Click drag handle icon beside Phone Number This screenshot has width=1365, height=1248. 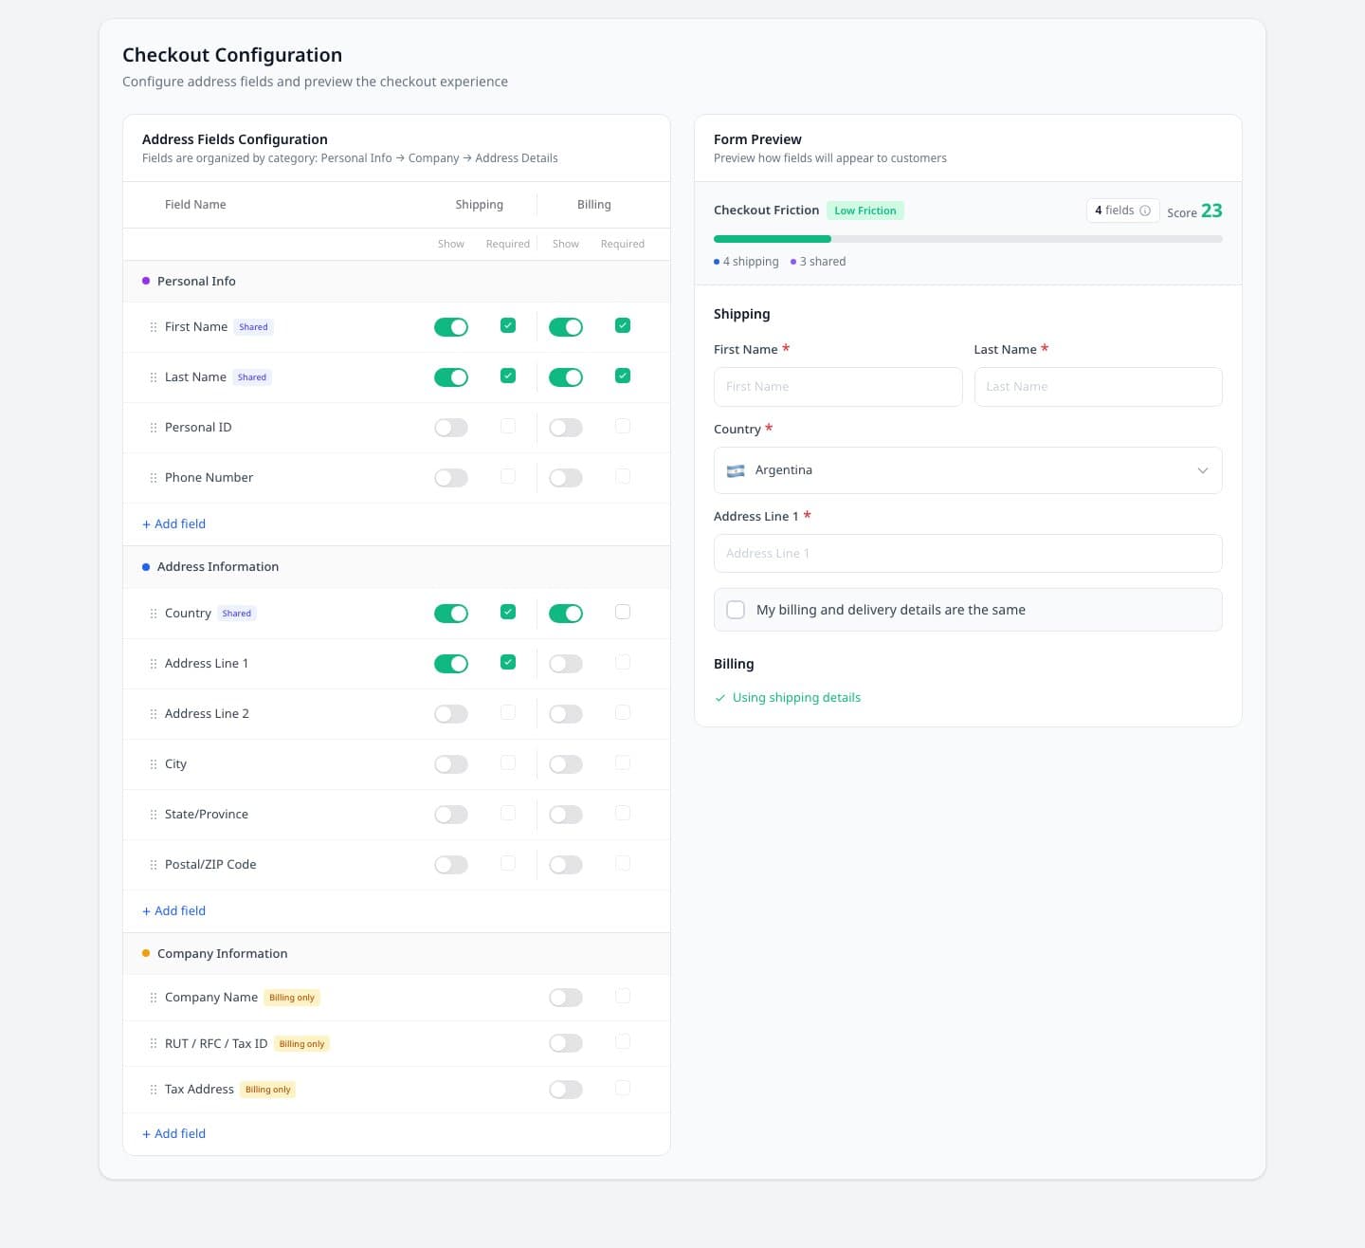coord(154,478)
